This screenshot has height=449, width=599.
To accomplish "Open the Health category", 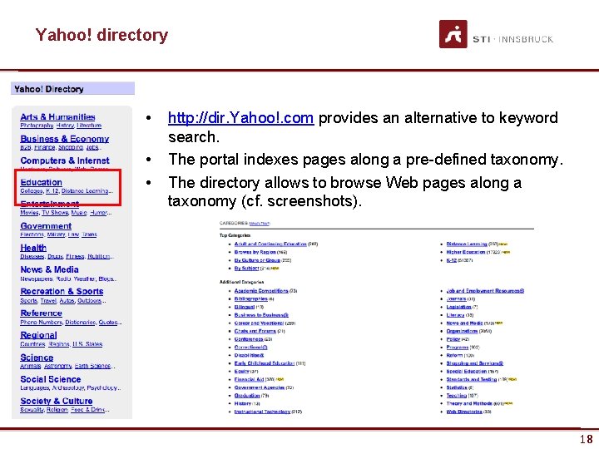I will click(x=33, y=248).
